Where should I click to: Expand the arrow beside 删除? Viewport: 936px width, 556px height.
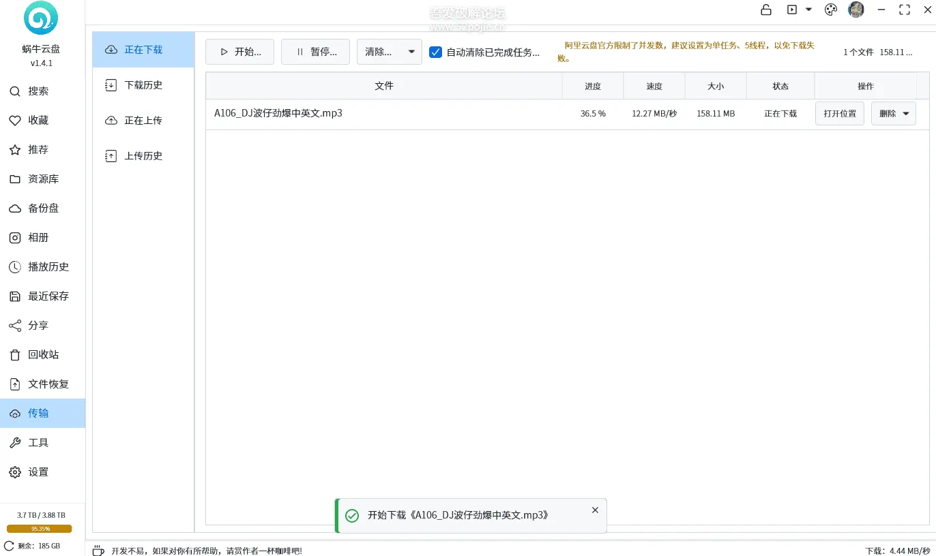pyautogui.click(x=906, y=114)
